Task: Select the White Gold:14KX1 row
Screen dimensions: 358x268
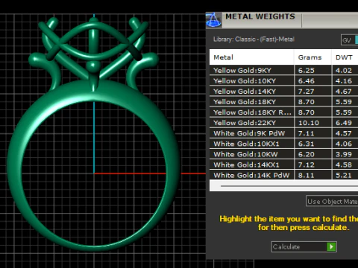Action: pos(283,165)
